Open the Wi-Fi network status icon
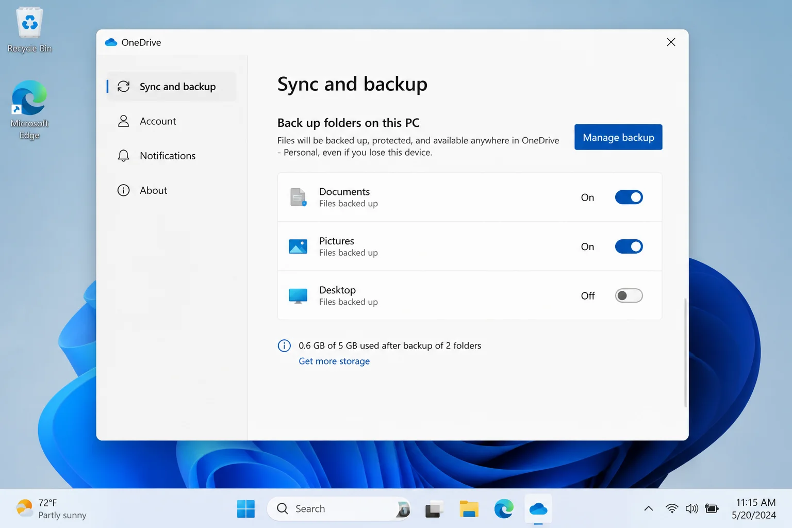This screenshot has height=528, width=792. (672, 509)
